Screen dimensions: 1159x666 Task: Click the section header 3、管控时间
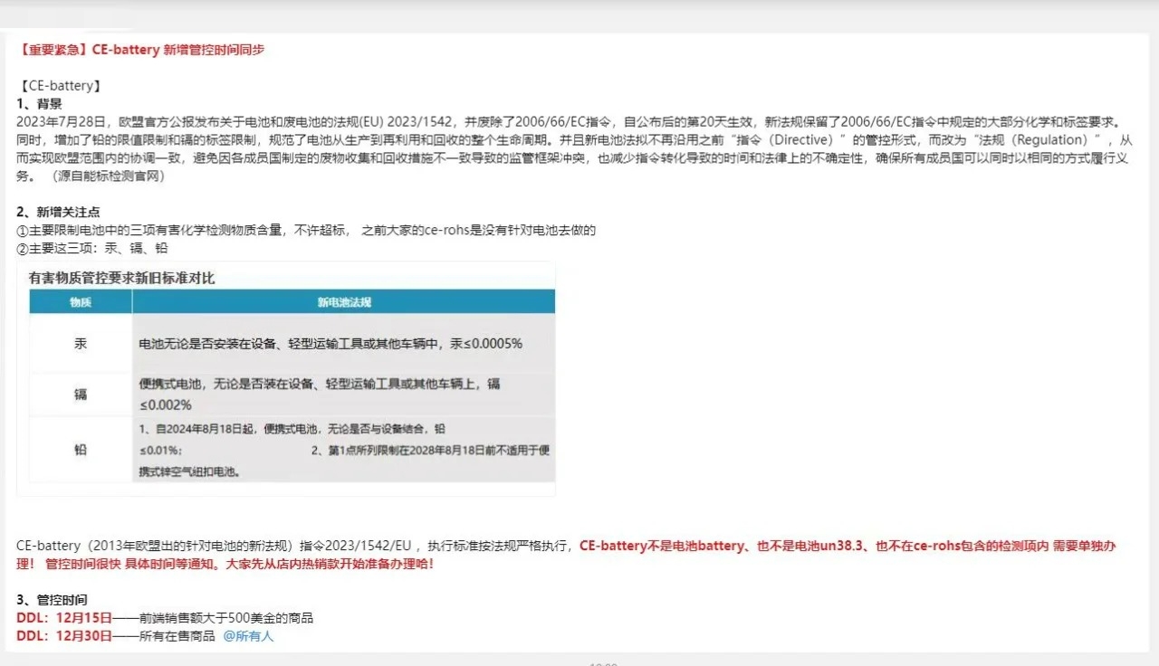point(57,599)
